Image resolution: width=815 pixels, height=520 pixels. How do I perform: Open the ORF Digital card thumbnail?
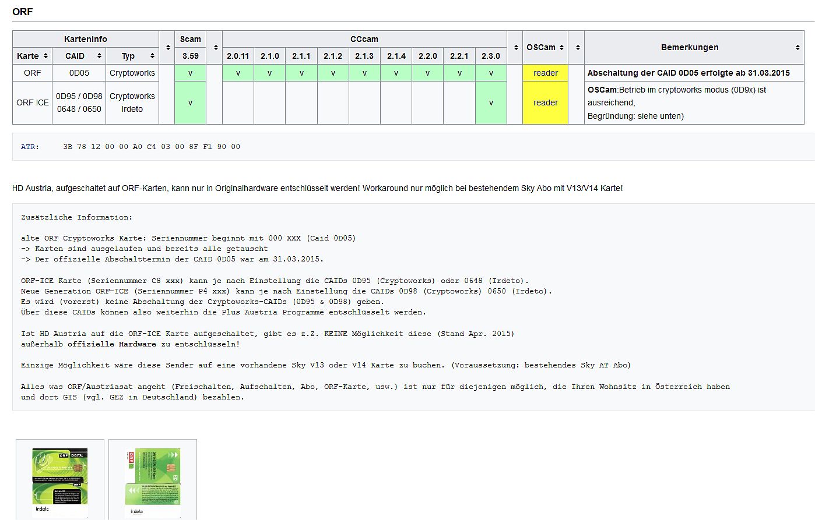[x=59, y=481]
